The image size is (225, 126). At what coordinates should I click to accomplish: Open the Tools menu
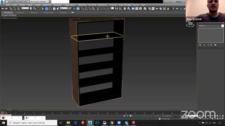[x=15, y=5]
